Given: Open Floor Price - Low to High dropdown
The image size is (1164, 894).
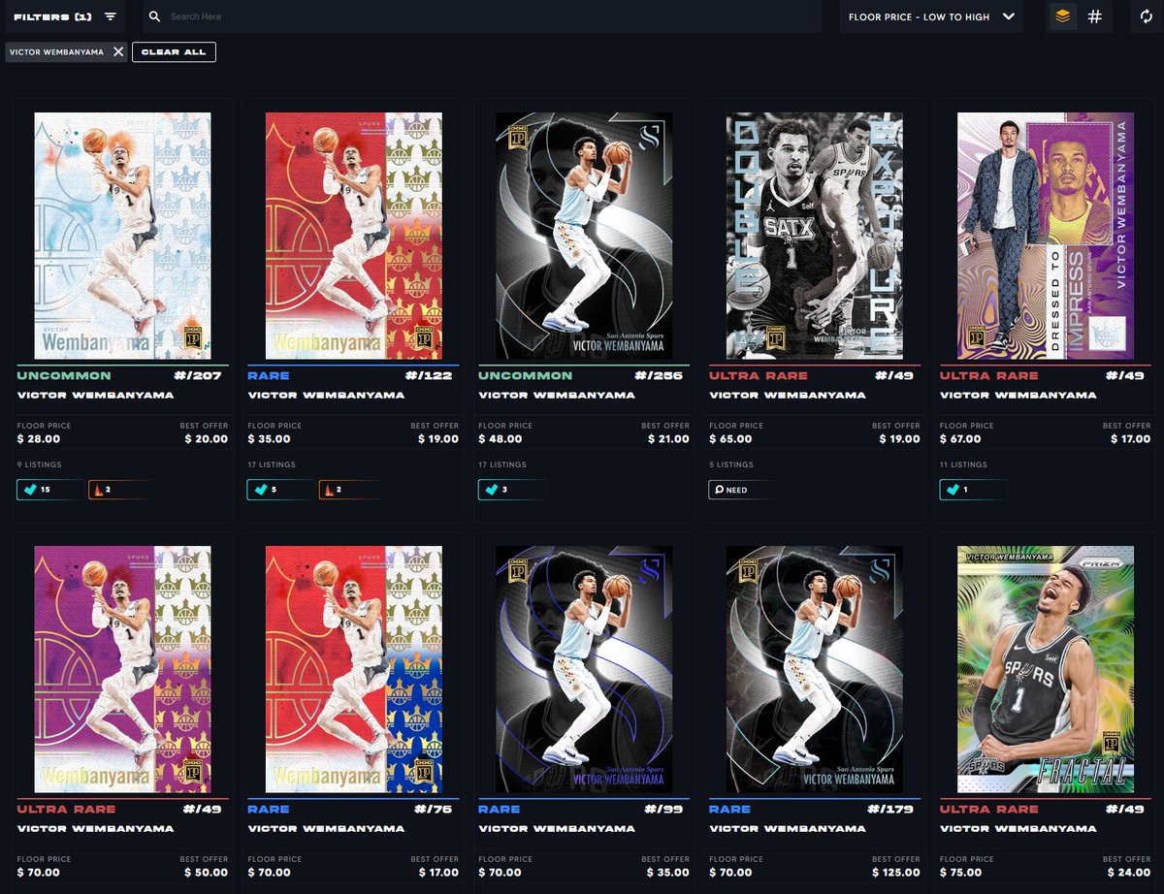Looking at the screenshot, I should click(x=931, y=16).
